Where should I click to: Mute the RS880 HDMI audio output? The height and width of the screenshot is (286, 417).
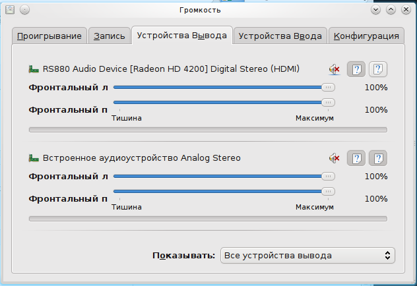click(335, 70)
